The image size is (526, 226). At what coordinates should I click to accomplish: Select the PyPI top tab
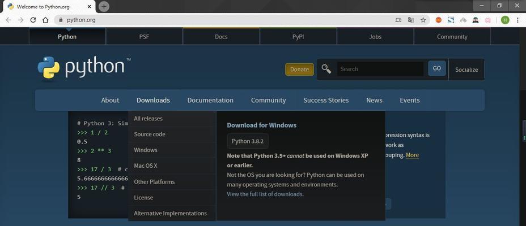298,37
